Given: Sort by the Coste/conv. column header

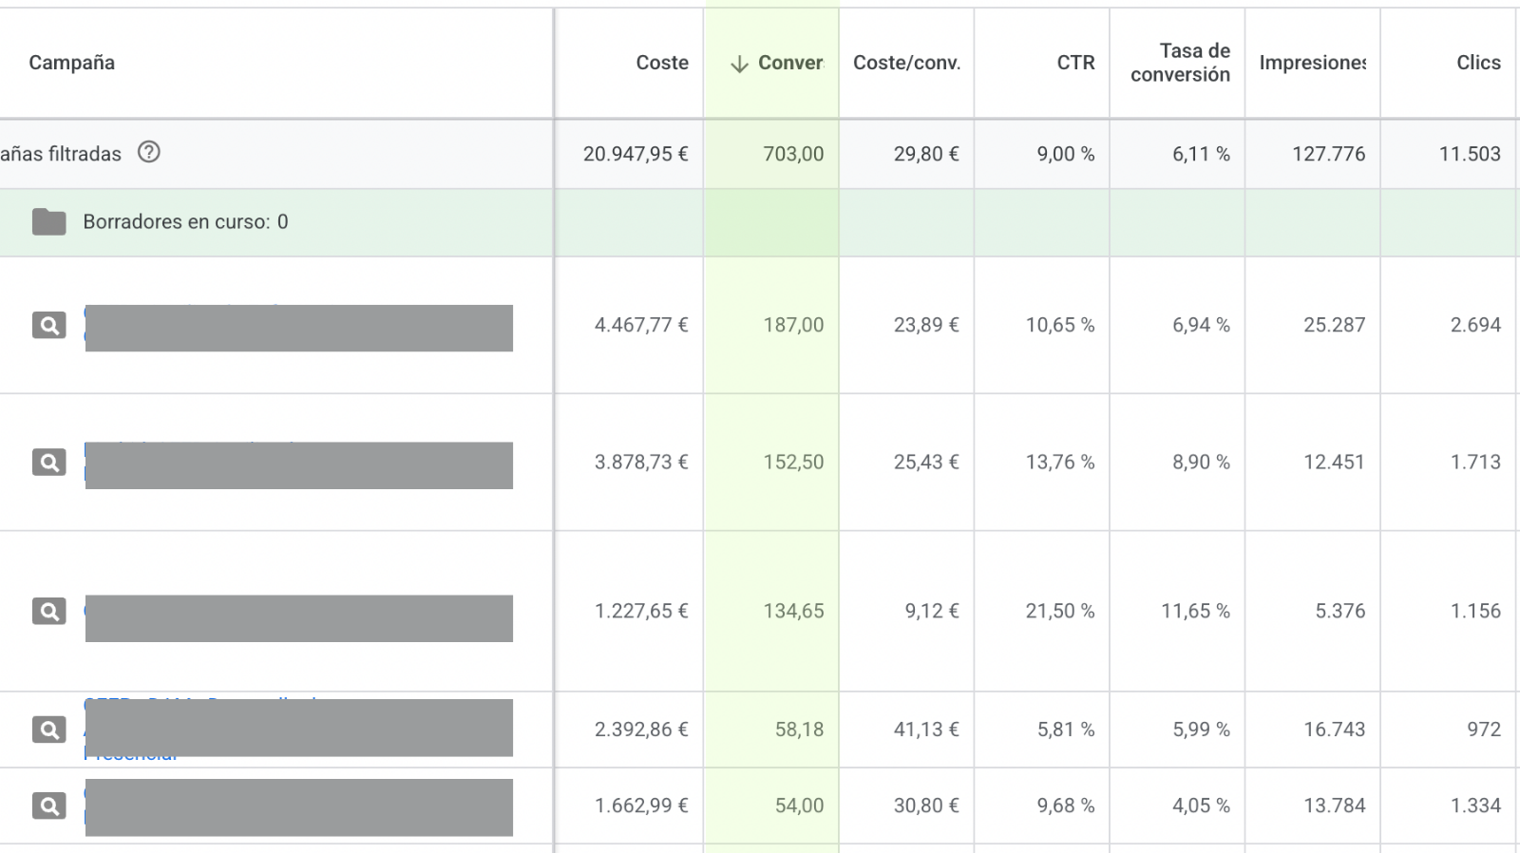Looking at the screenshot, I should (906, 63).
